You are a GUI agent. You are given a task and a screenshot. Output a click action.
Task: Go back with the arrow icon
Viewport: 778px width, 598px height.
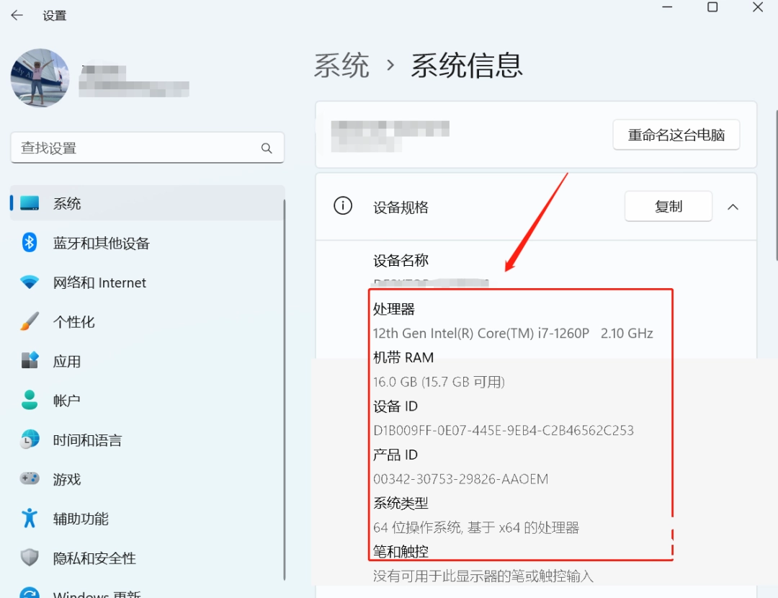coord(17,15)
